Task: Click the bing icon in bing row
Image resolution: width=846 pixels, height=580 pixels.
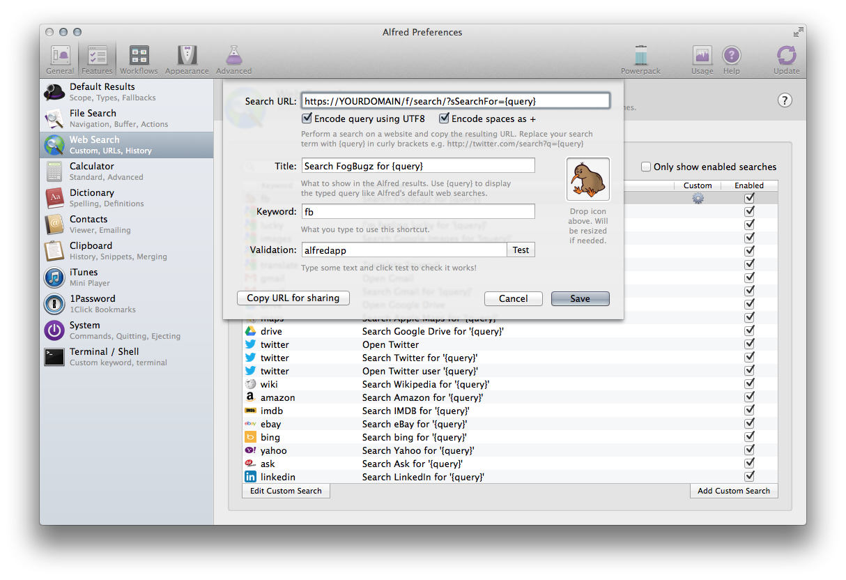Action: (x=250, y=437)
